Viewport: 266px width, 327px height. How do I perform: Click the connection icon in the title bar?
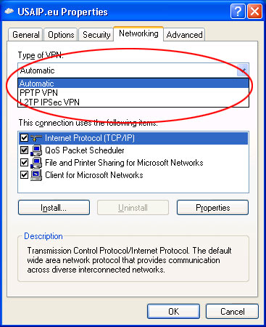(9, 12)
